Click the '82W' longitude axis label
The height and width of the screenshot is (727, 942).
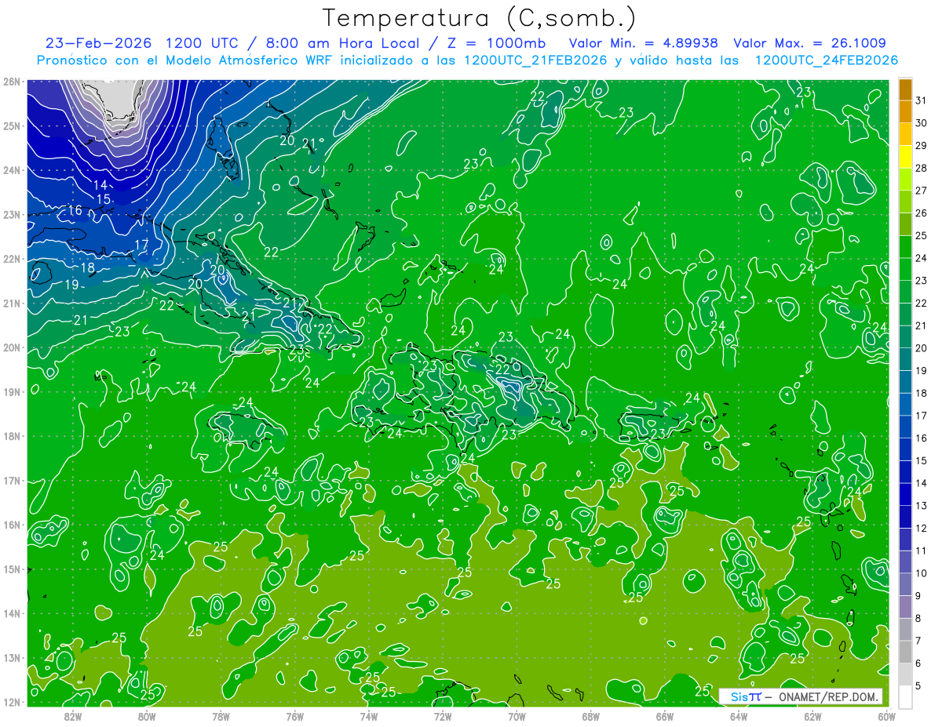tap(73, 715)
